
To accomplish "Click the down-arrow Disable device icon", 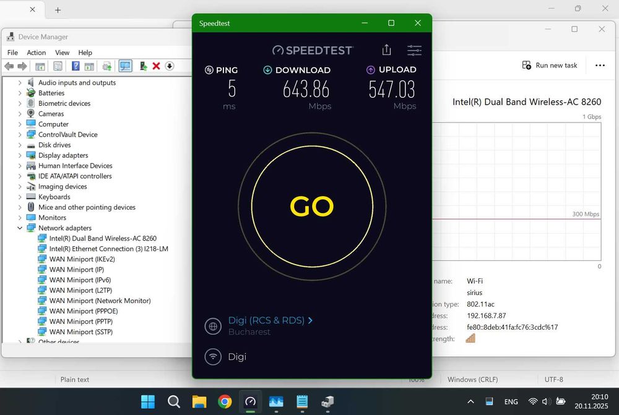I will tap(170, 66).
